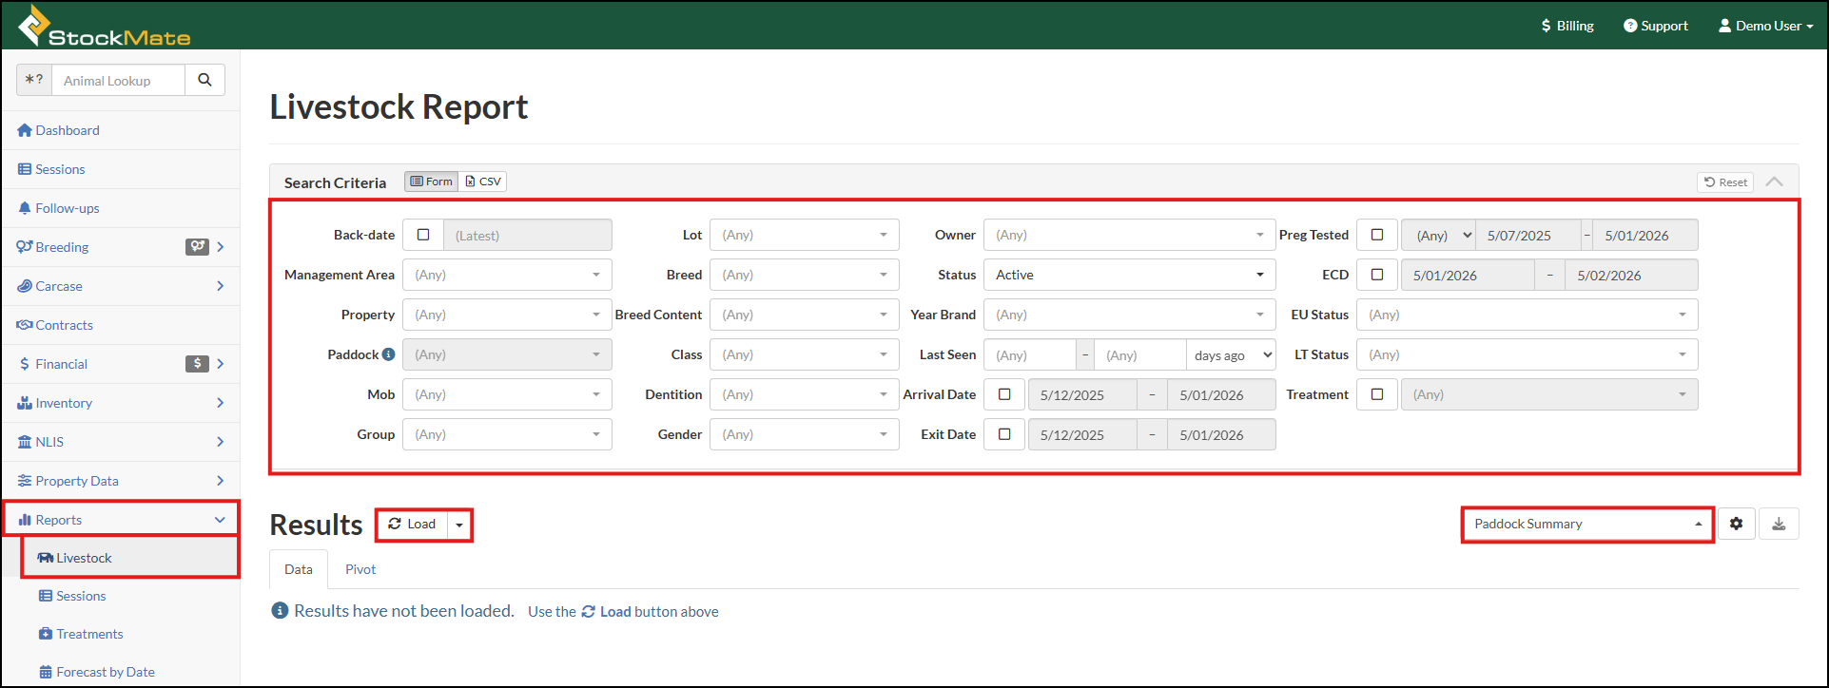
Task: Check the Arrival Date checkbox
Action: (x=1003, y=394)
